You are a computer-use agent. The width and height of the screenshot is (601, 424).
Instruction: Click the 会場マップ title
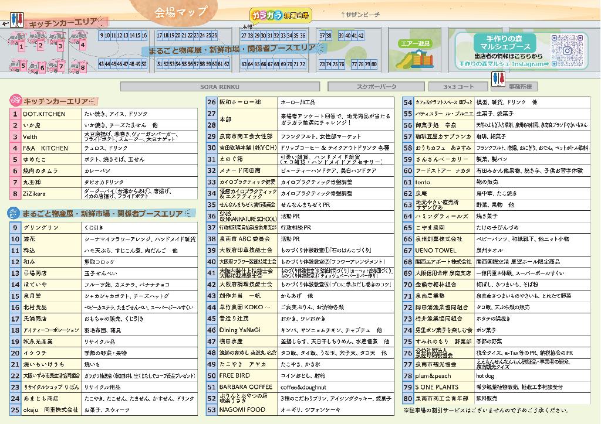pyautogui.click(x=180, y=12)
